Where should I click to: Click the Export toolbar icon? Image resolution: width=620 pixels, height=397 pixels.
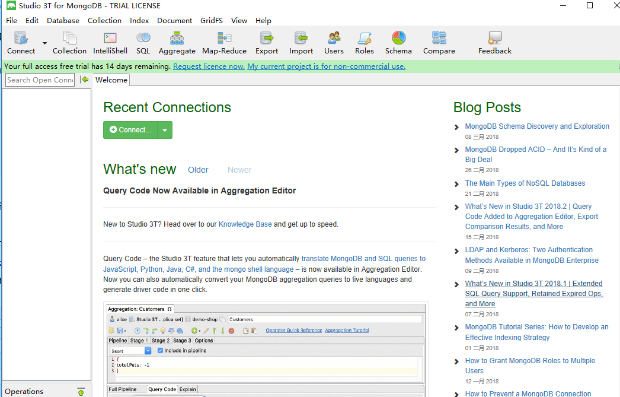click(x=267, y=43)
